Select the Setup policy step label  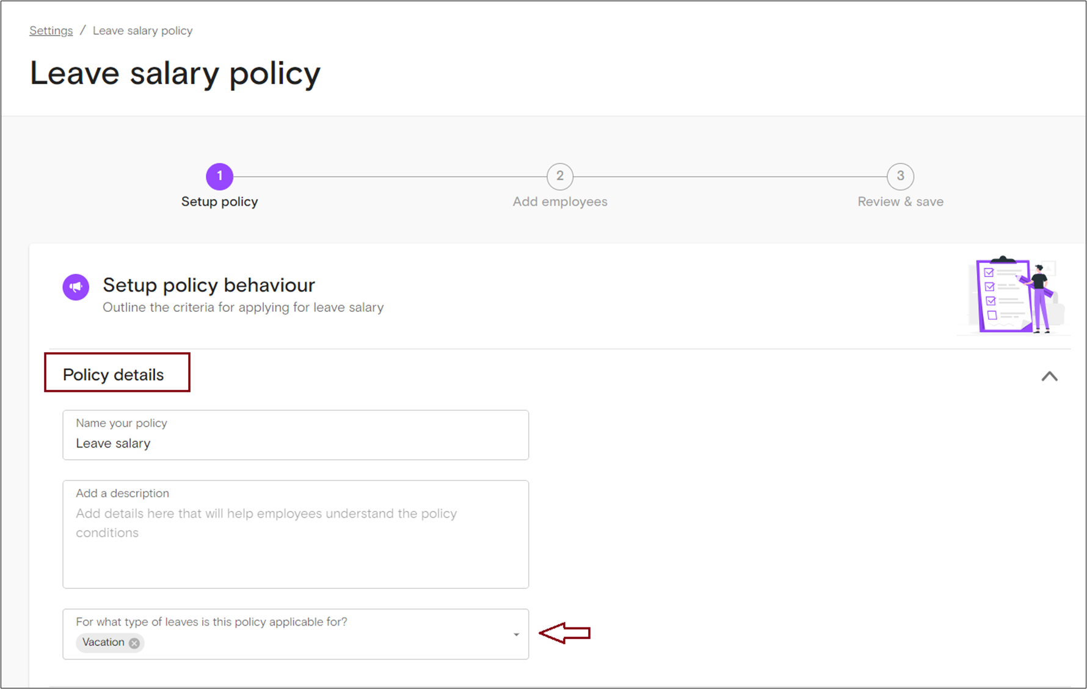pos(219,202)
